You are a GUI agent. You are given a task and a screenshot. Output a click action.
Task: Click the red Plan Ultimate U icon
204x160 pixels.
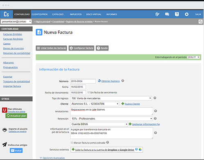4,110
